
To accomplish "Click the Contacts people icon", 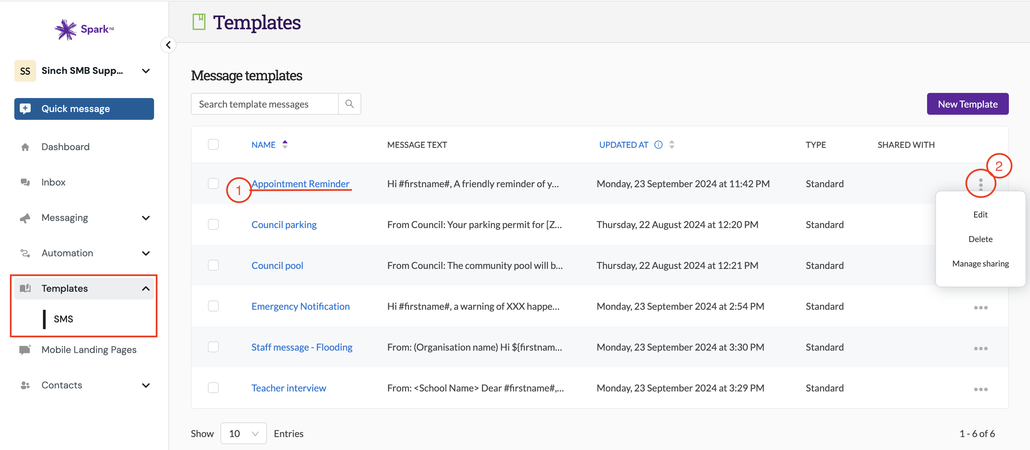I will point(25,385).
